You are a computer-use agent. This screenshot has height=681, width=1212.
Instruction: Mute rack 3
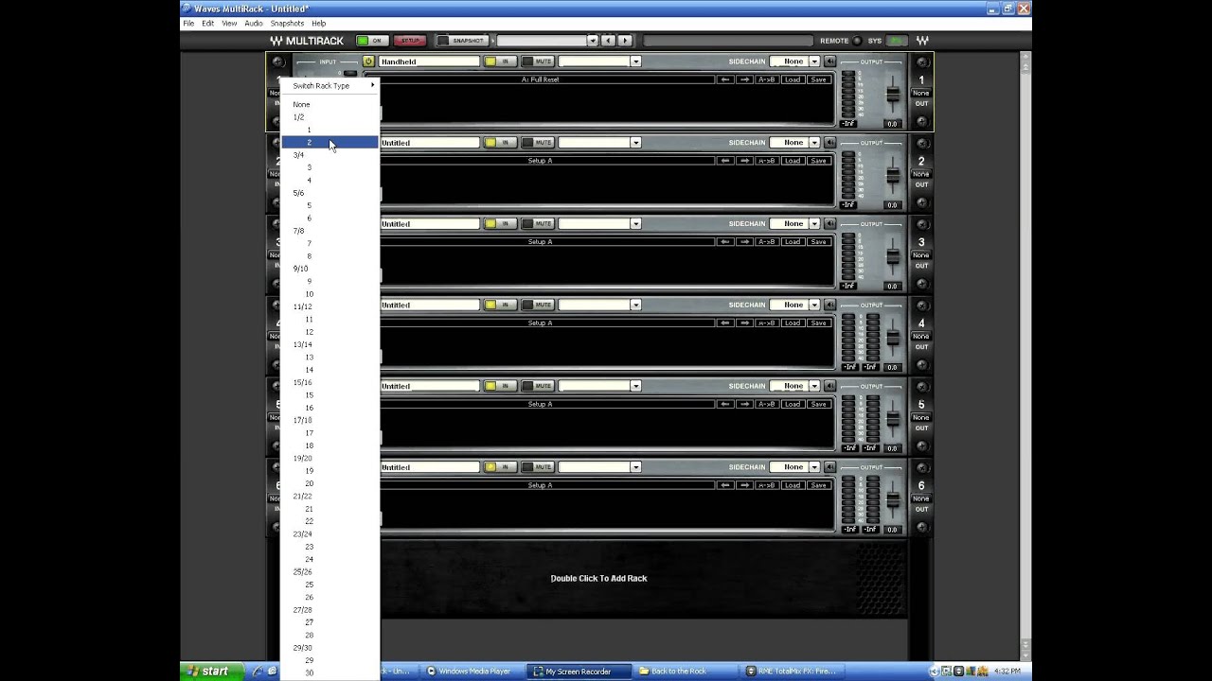pos(538,224)
